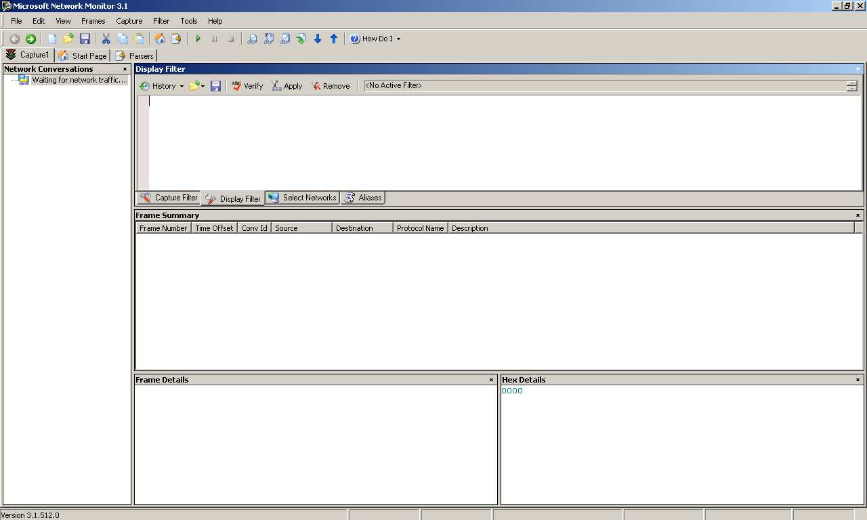Open the Filter menu
Viewport: 867px width, 520px height.
[x=161, y=21]
